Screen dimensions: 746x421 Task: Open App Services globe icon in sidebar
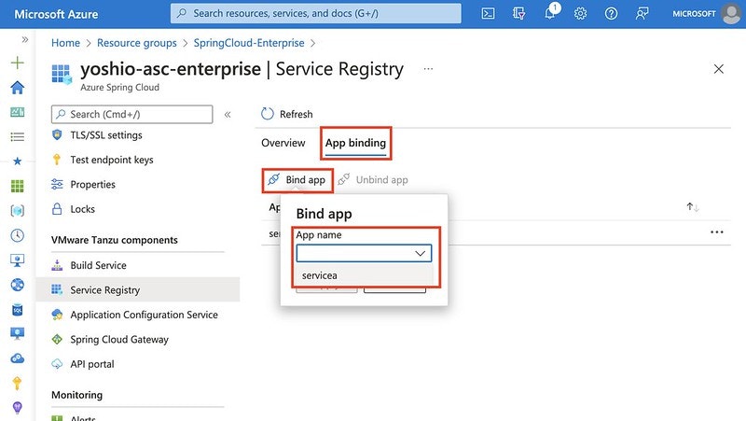[x=18, y=285]
